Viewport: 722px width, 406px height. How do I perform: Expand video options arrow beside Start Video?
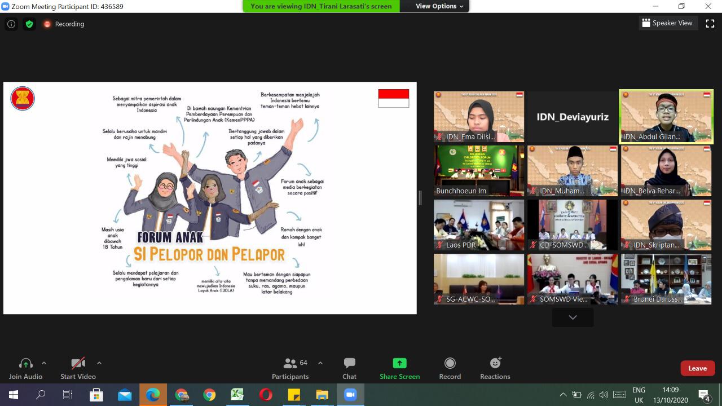click(99, 363)
